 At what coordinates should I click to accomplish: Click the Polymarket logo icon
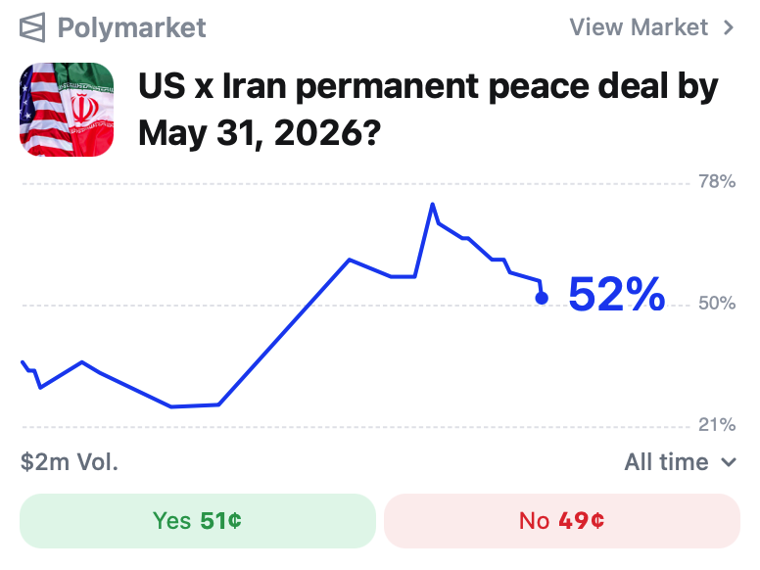[33, 27]
